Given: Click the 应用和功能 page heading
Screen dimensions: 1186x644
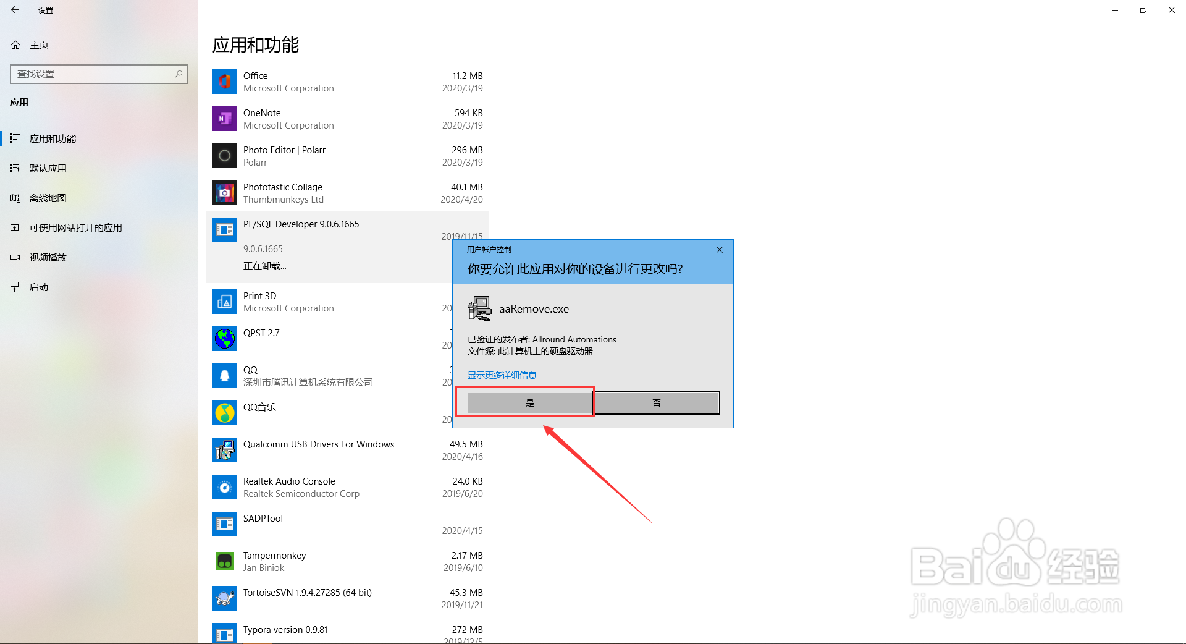Looking at the screenshot, I should (256, 44).
